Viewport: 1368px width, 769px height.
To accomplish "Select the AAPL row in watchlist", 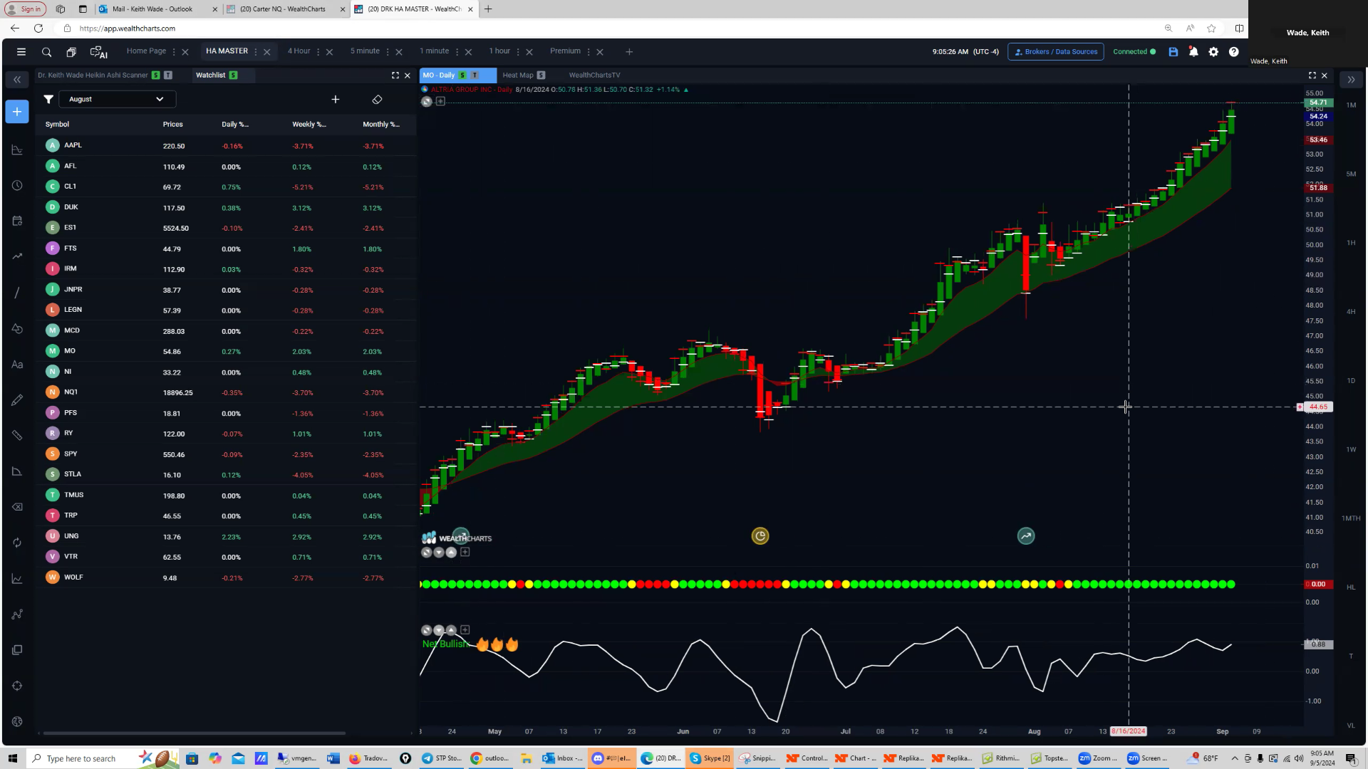I will click(226, 146).
